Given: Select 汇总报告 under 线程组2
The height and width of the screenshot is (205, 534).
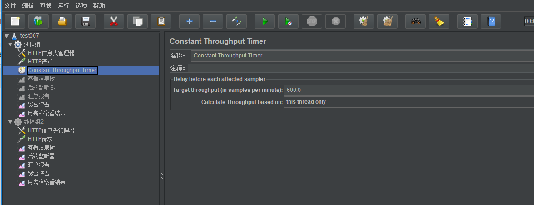Looking at the screenshot, I should tap(39, 165).
